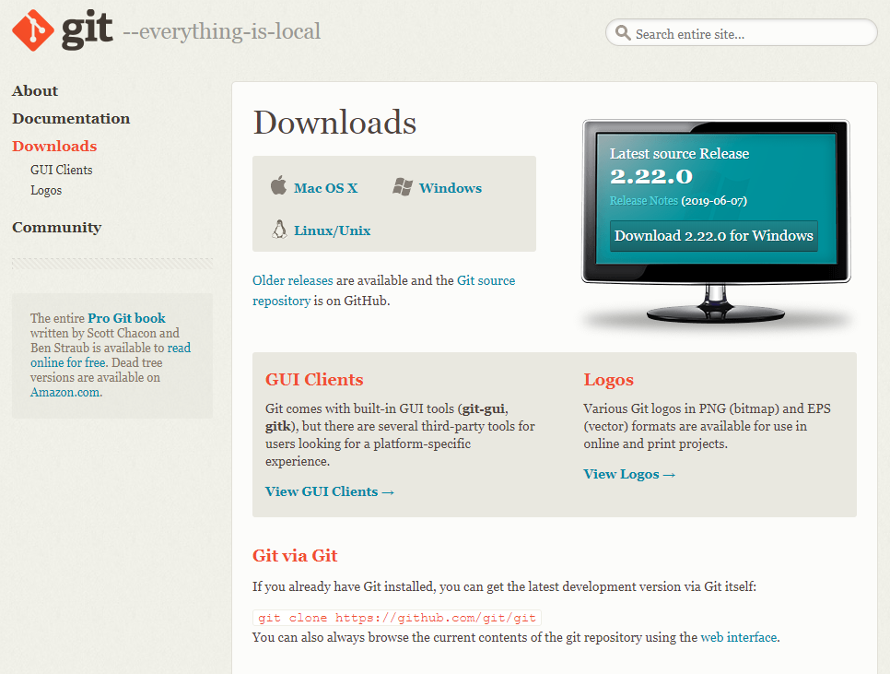The height and width of the screenshot is (674, 890).
Task: Open the Older releases link
Action: tap(293, 280)
